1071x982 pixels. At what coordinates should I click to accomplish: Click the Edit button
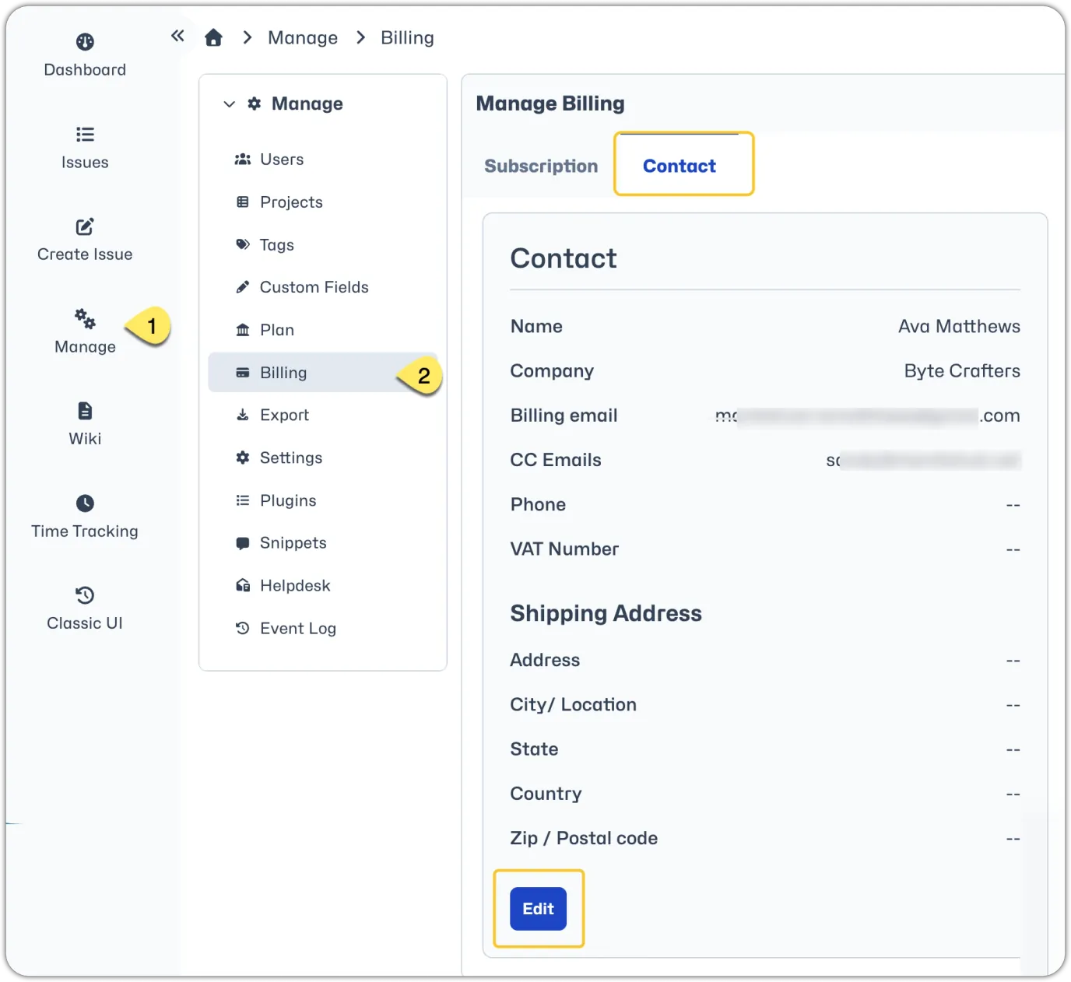point(538,908)
